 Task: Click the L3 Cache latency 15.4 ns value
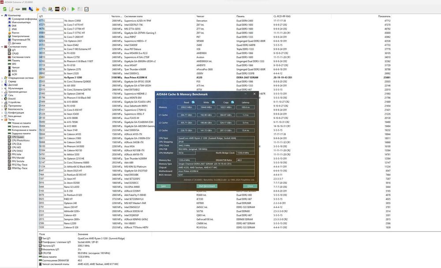point(246,130)
